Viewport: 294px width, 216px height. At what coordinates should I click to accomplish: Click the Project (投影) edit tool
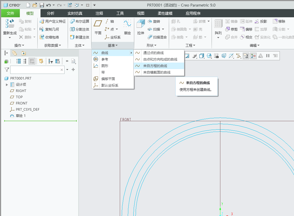click(261, 21)
